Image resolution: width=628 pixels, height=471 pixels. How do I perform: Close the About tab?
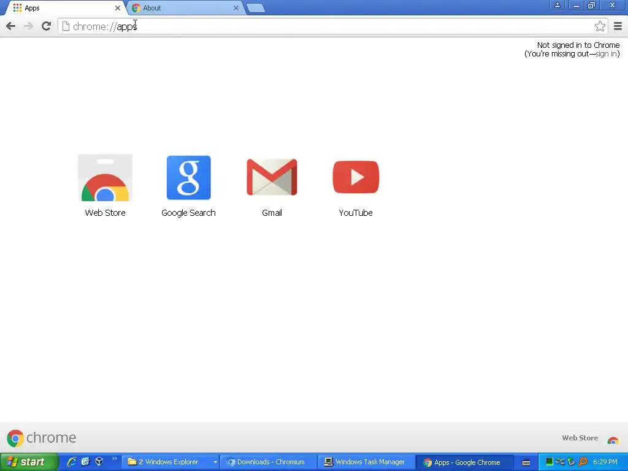[236, 8]
